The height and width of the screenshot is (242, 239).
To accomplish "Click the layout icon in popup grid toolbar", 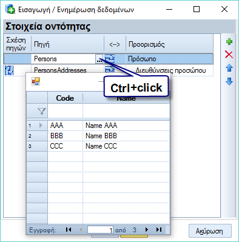I will pos(36,81).
